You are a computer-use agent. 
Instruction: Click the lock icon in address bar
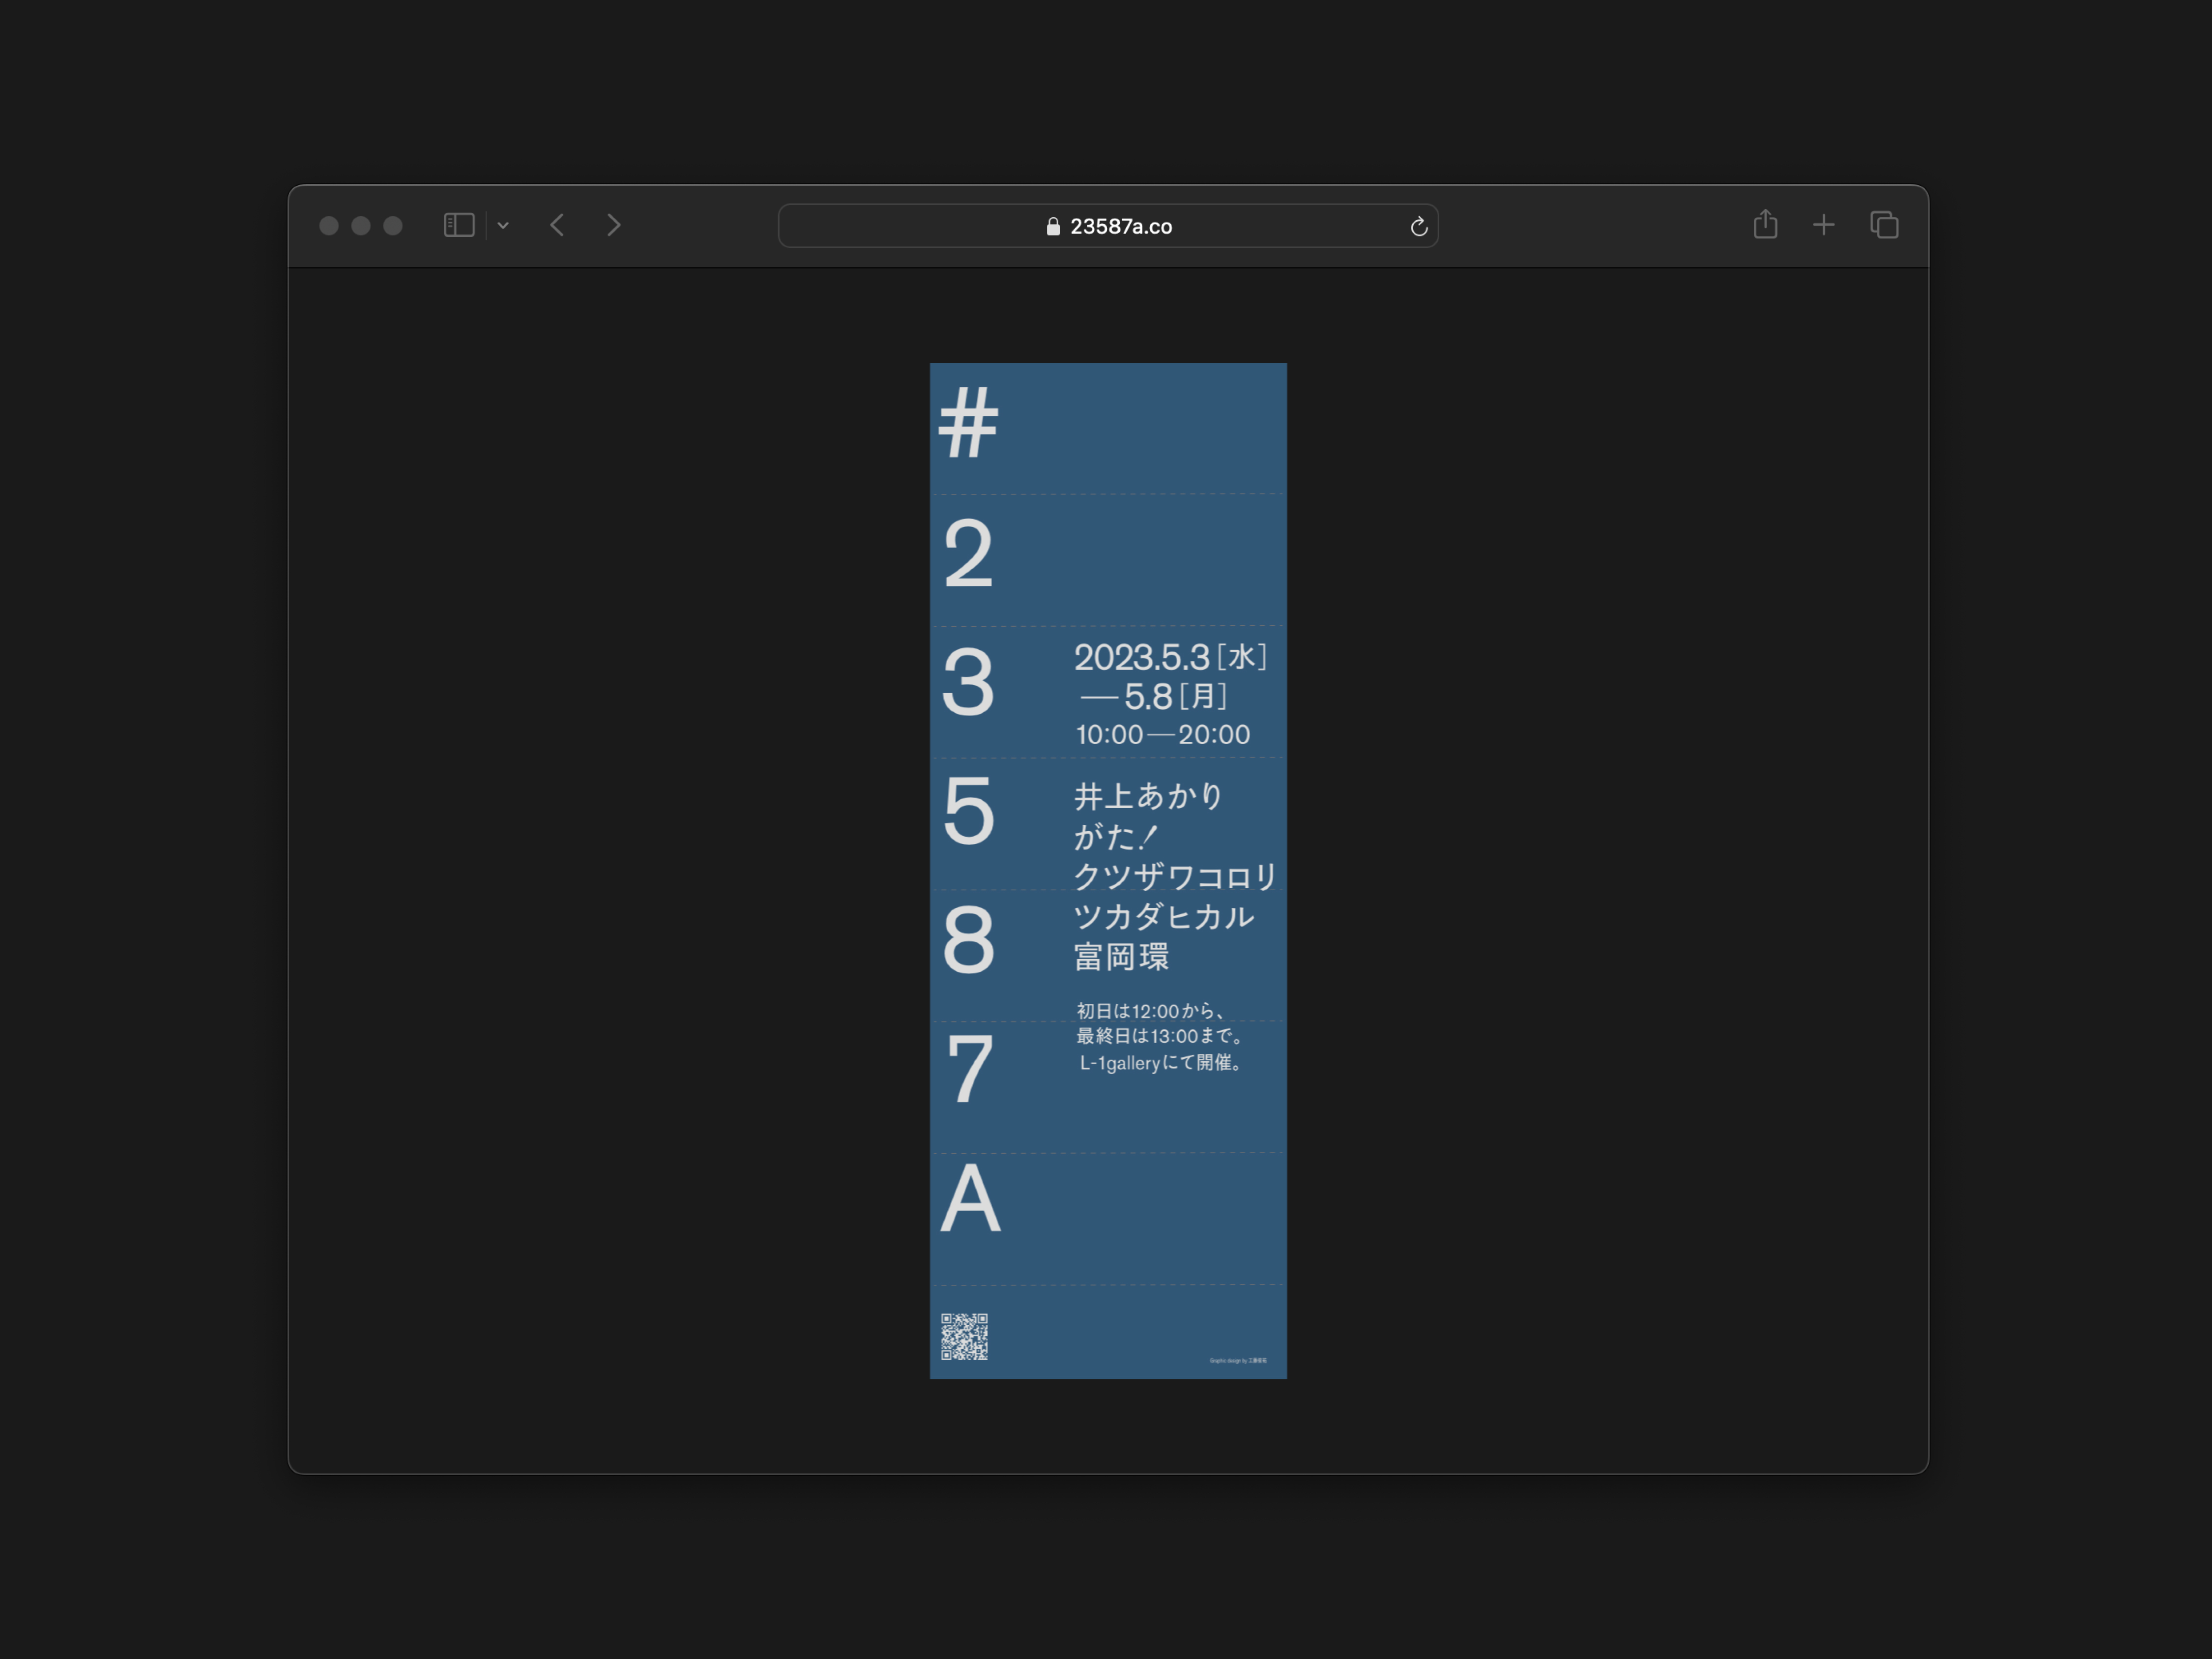tap(1052, 227)
